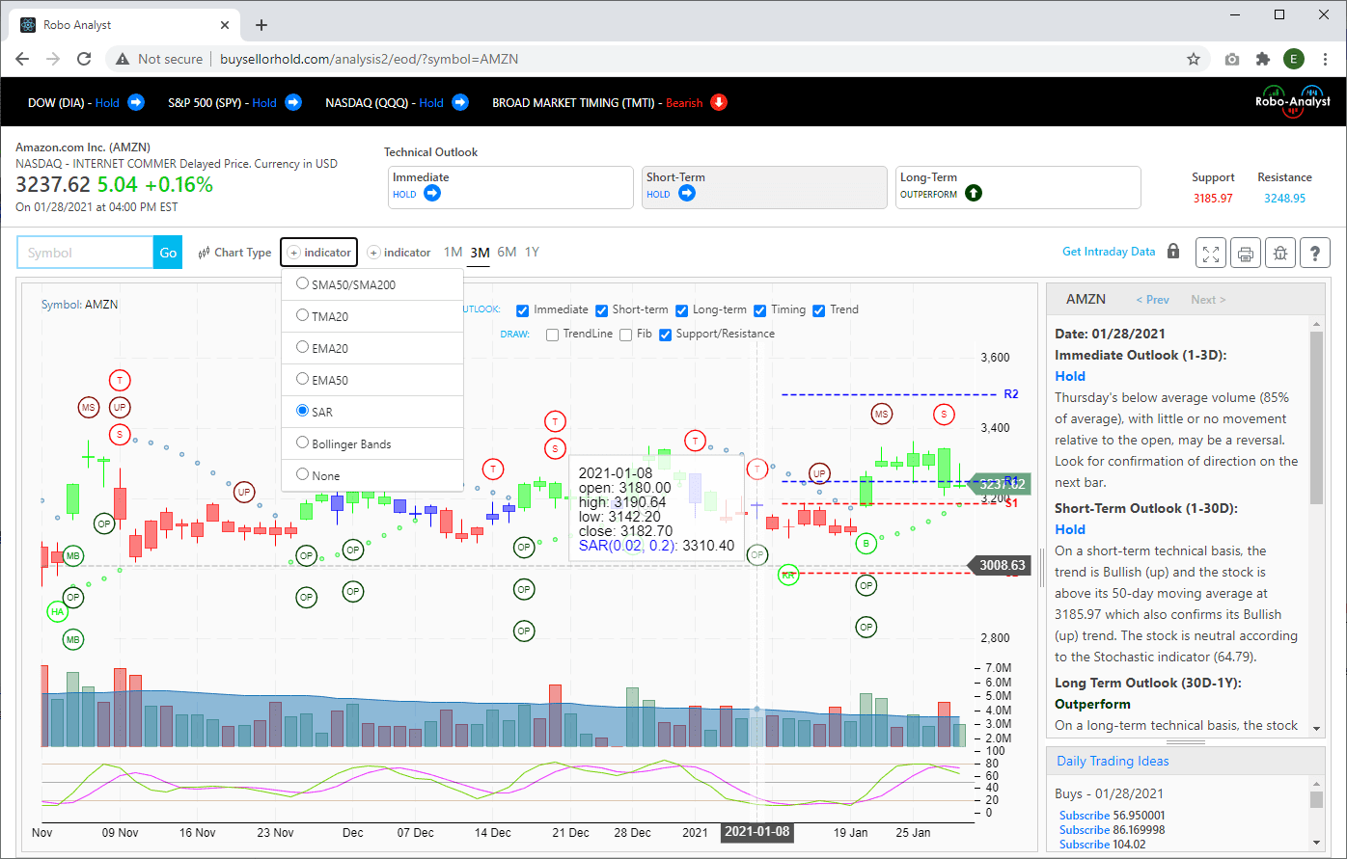Click the analysis panel vertical scrollbar thumb

tap(1316, 417)
